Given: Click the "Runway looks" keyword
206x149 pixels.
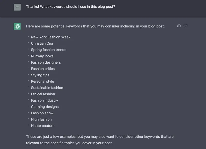Looking at the screenshot, I should tap(42, 56).
